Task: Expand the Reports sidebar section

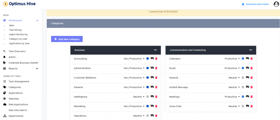Action: coord(21,69)
